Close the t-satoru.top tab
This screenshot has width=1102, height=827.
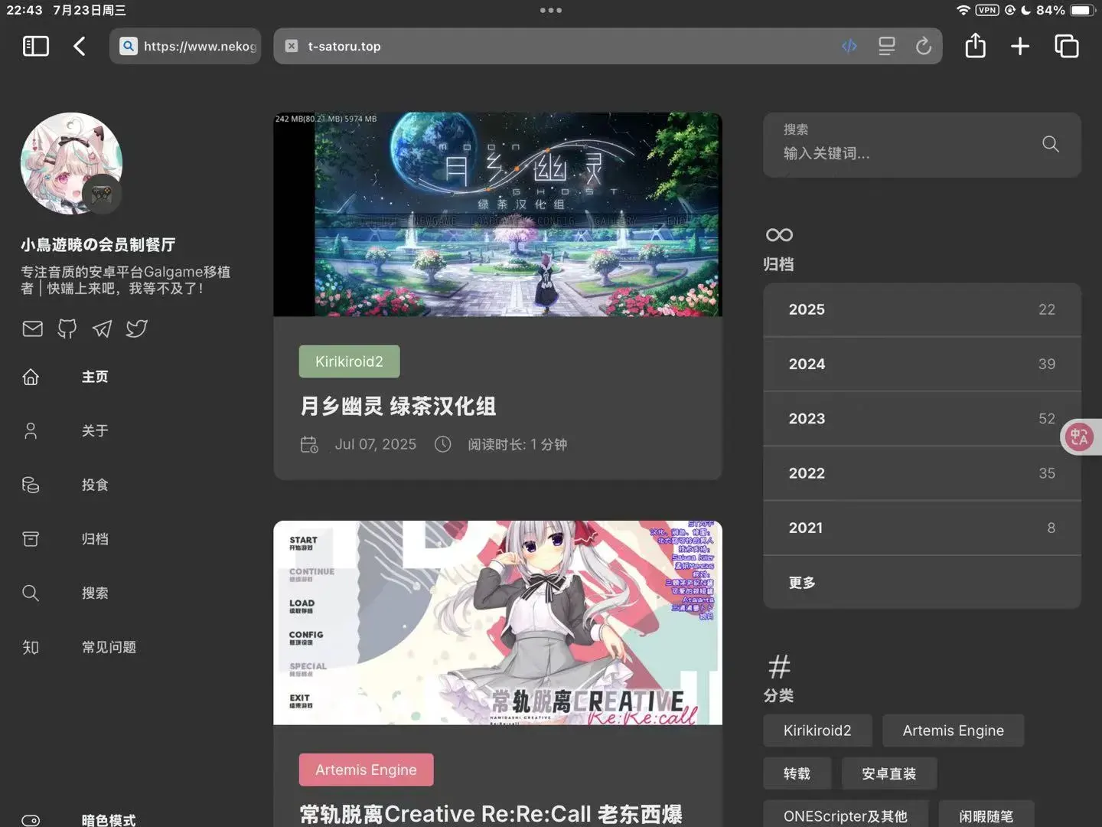pyautogui.click(x=291, y=46)
